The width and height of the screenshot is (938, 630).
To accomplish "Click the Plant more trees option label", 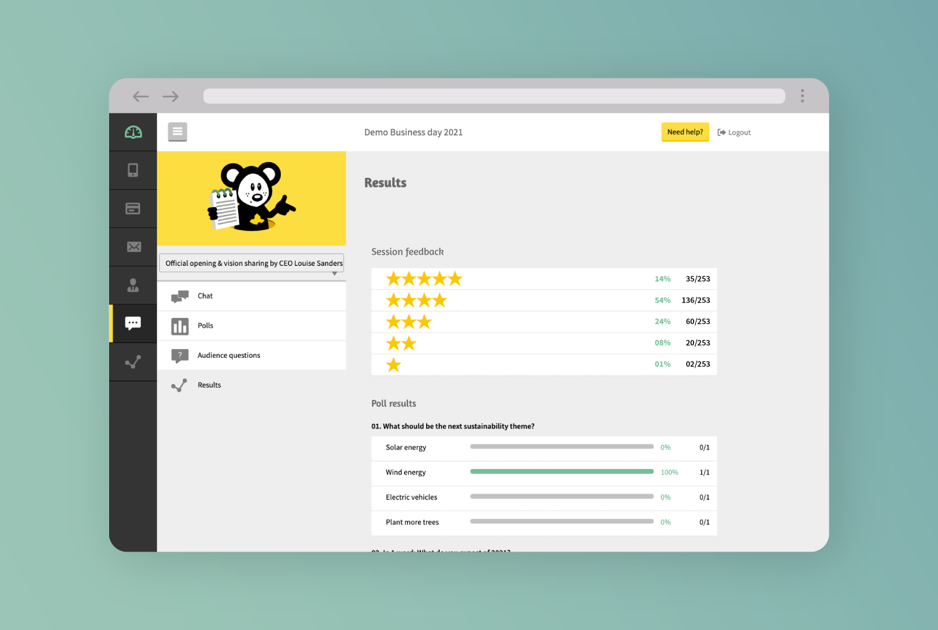I will pos(412,522).
